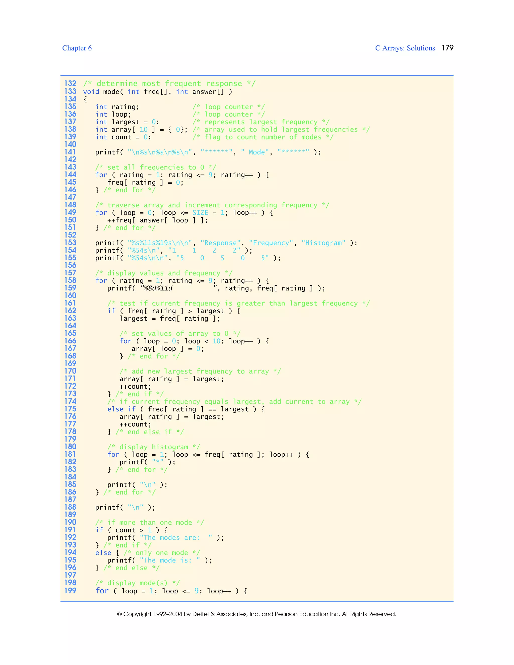The image size is (514, 665).
Task: Click the italic "%8d%11d" format string
Action: tap(156, 288)
